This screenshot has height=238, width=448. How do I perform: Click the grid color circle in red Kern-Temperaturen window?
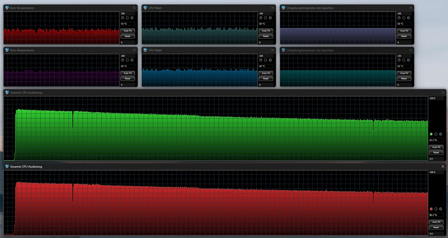pos(132,18)
